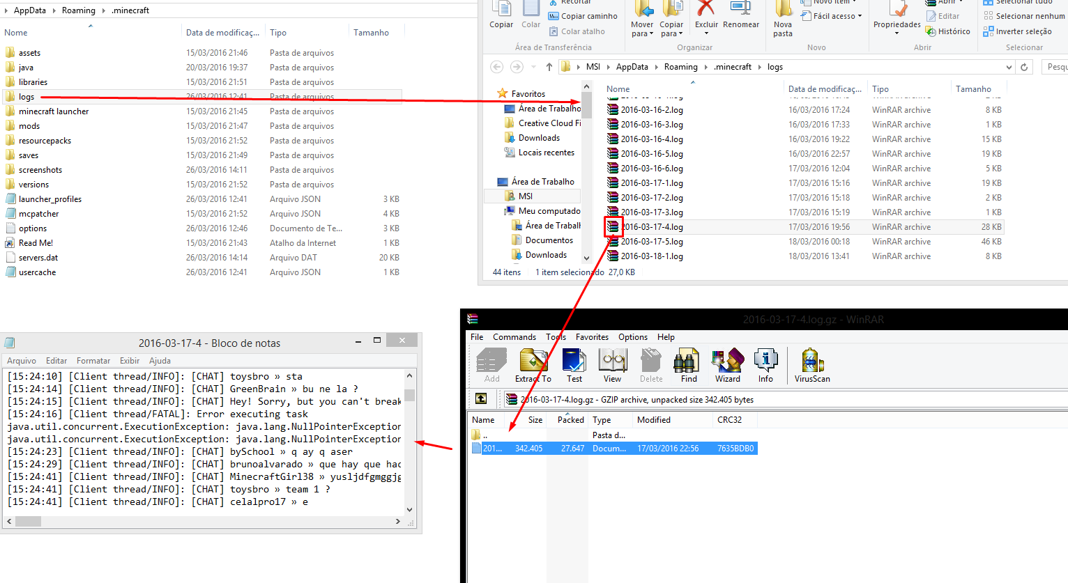
Task: Go up one level in WinRAR
Action: (481, 398)
